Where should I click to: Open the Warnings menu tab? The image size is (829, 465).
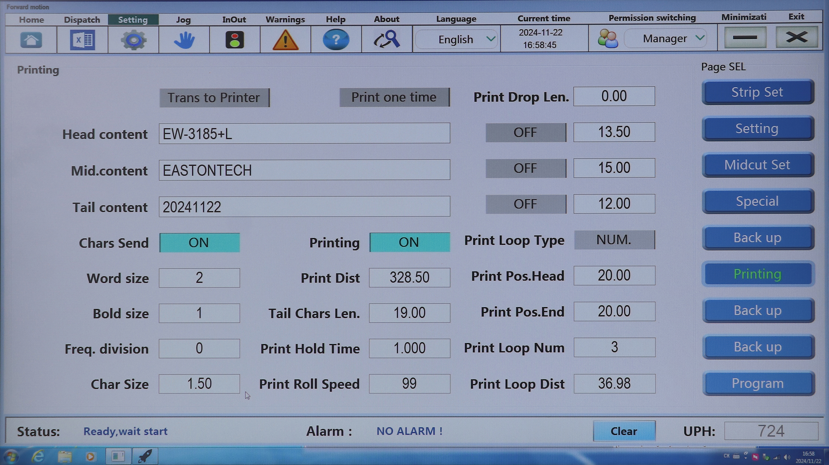tap(285, 19)
